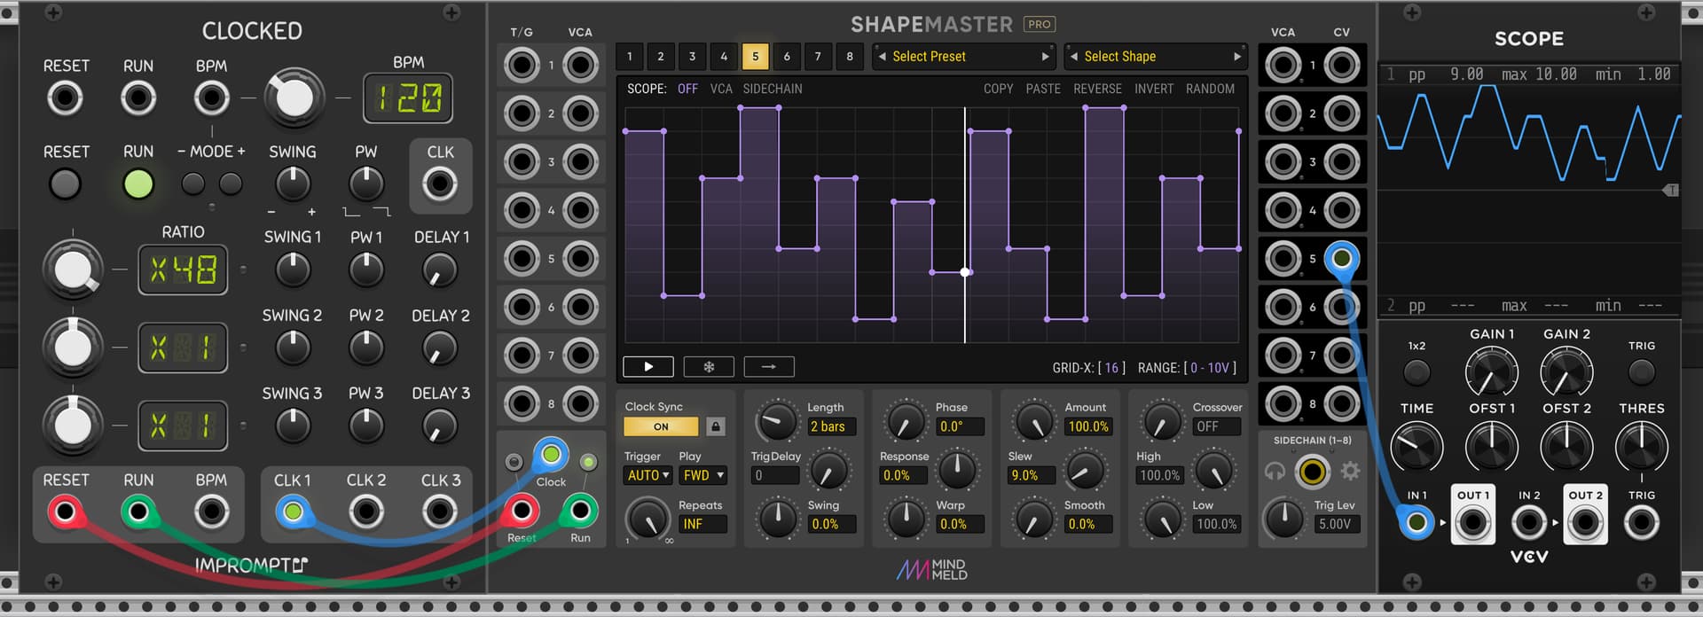Toggle the lit green RUN button in Clocked

pyautogui.click(x=138, y=184)
